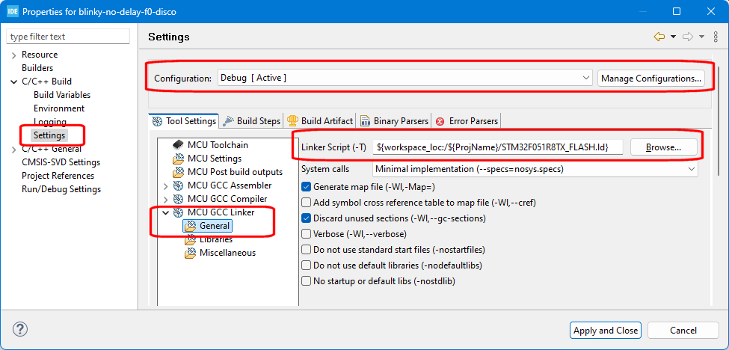Click the Libraries folder icon
Screen dimensions: 729x350
tap(190, 239)
